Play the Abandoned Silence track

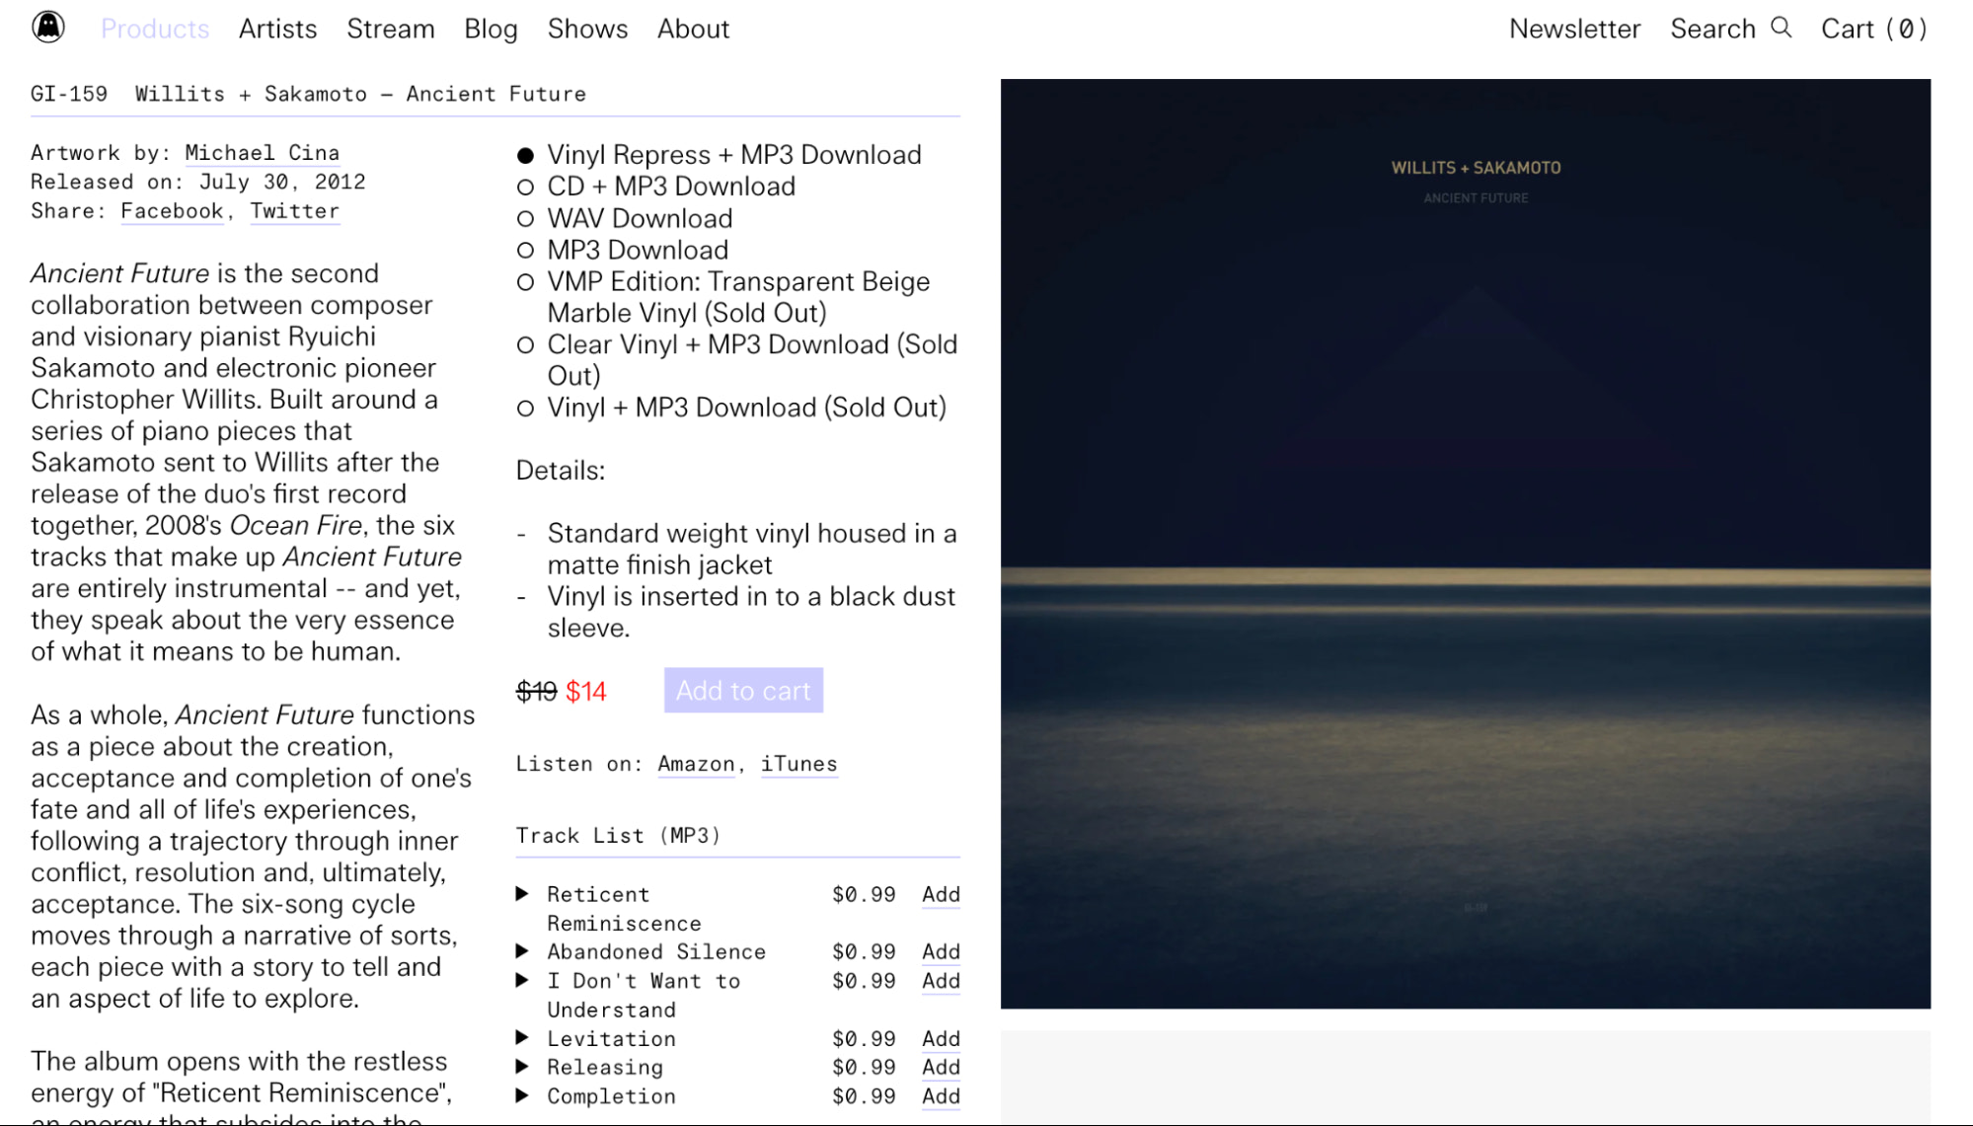tap(522, 951)
